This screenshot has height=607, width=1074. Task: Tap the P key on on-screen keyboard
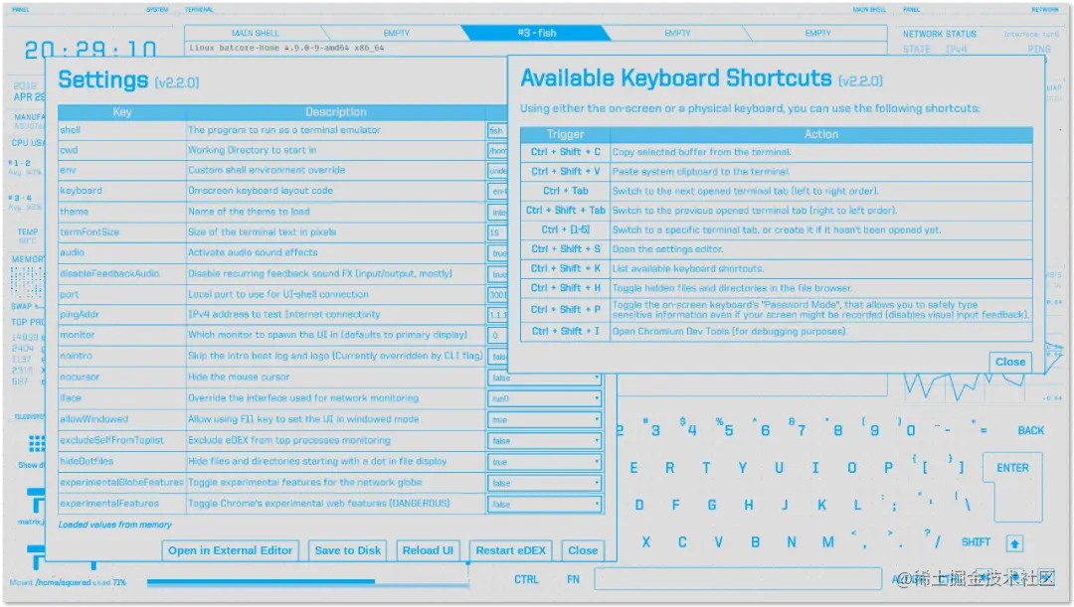(x=888, y=468)
